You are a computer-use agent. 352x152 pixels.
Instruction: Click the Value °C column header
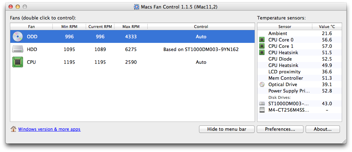point(327,27)
